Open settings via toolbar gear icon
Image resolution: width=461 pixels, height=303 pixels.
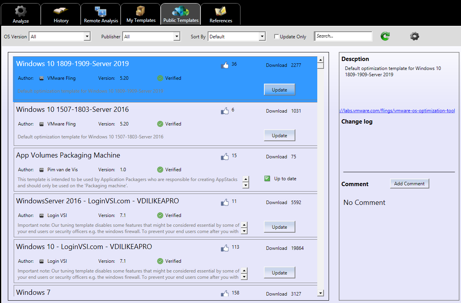point(414,36)
